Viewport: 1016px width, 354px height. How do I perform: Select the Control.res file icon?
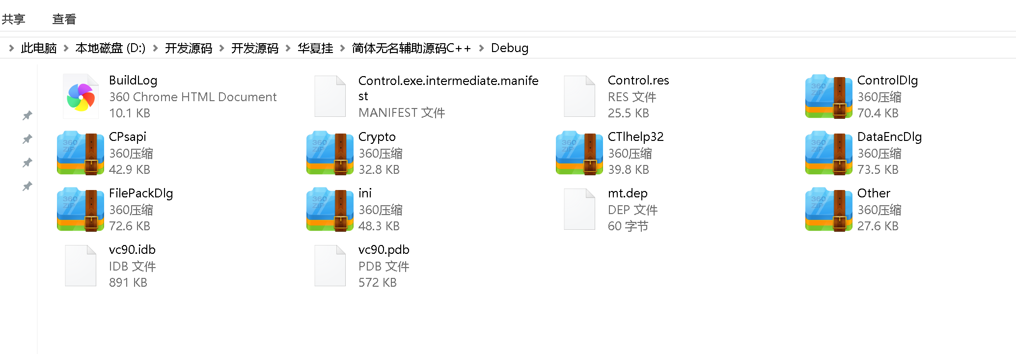pyautogui.click(x=579, y=96)
